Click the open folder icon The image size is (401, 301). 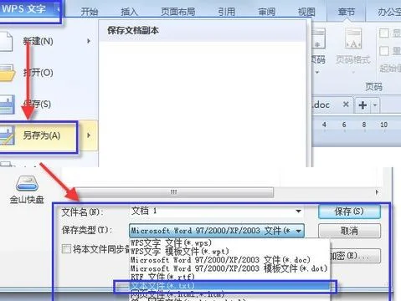[x=7, y=73]
